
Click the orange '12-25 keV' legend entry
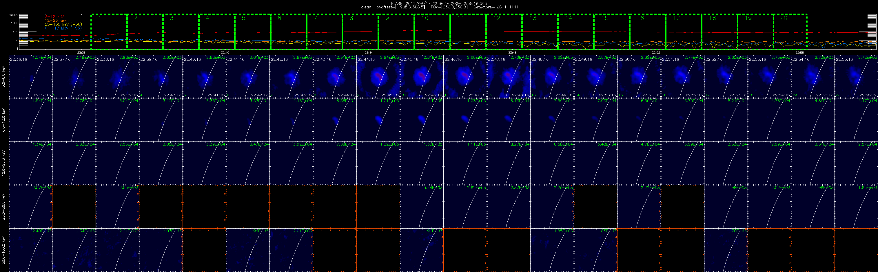point(56,21)
